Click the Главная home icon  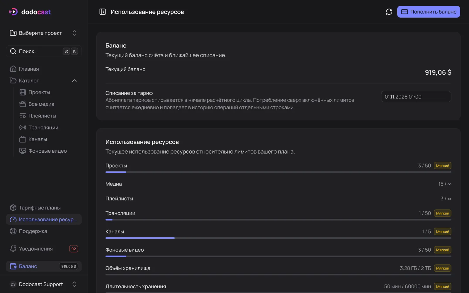pos(13,69)
